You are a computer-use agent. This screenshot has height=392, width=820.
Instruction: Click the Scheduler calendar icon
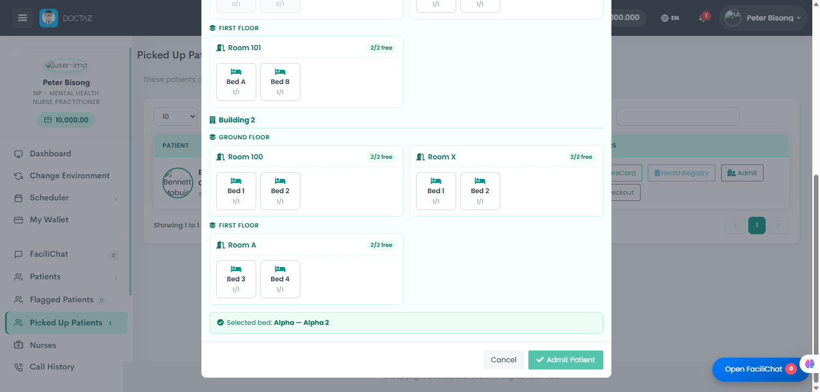coord(18,198)
